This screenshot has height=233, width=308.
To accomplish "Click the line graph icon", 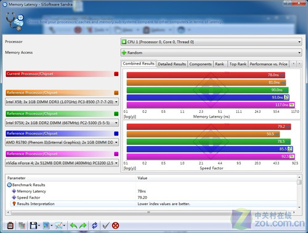I will (59, 226).
